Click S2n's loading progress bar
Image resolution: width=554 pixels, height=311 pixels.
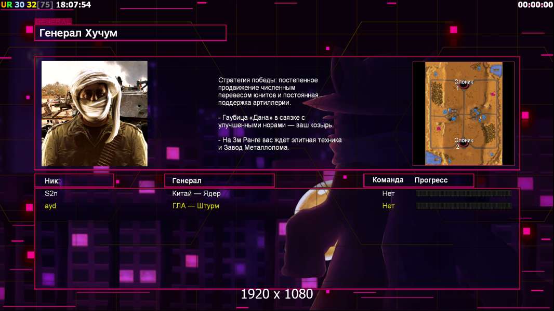pos(464,193)
